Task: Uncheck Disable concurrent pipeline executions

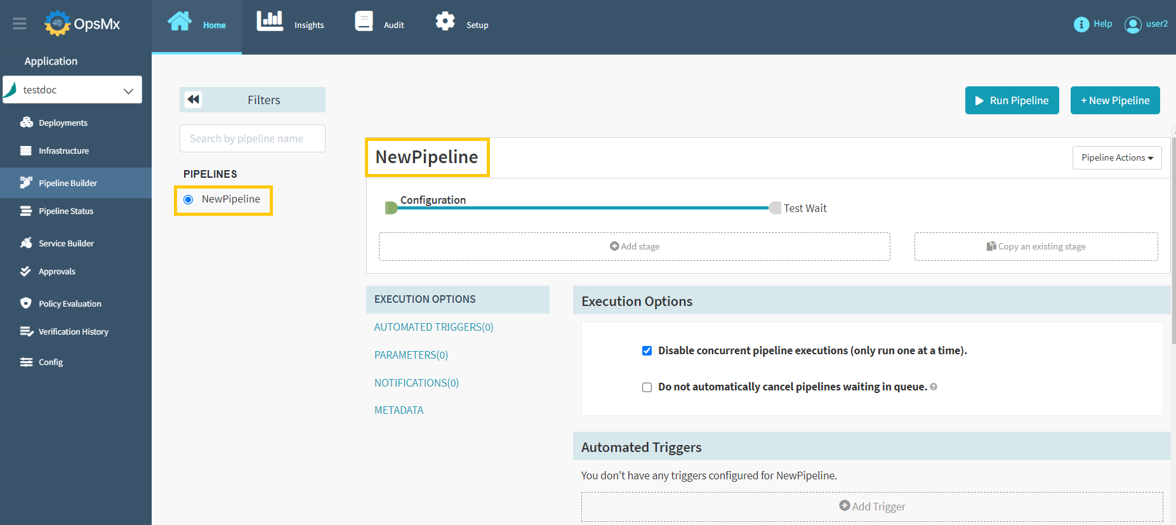Action: [647, 351]
